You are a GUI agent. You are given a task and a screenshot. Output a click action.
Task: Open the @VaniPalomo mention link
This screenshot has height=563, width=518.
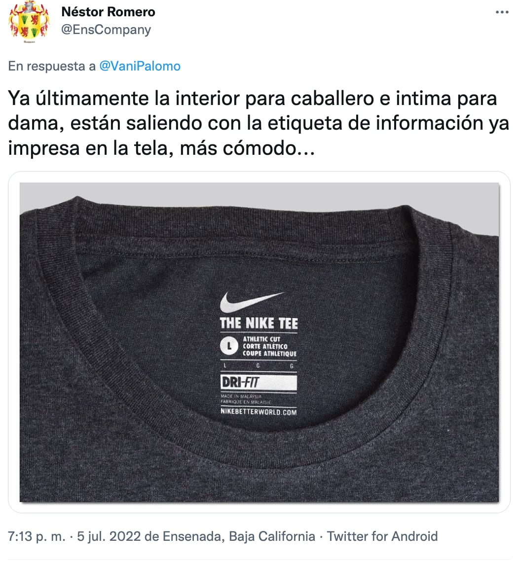tap(140, 66)
